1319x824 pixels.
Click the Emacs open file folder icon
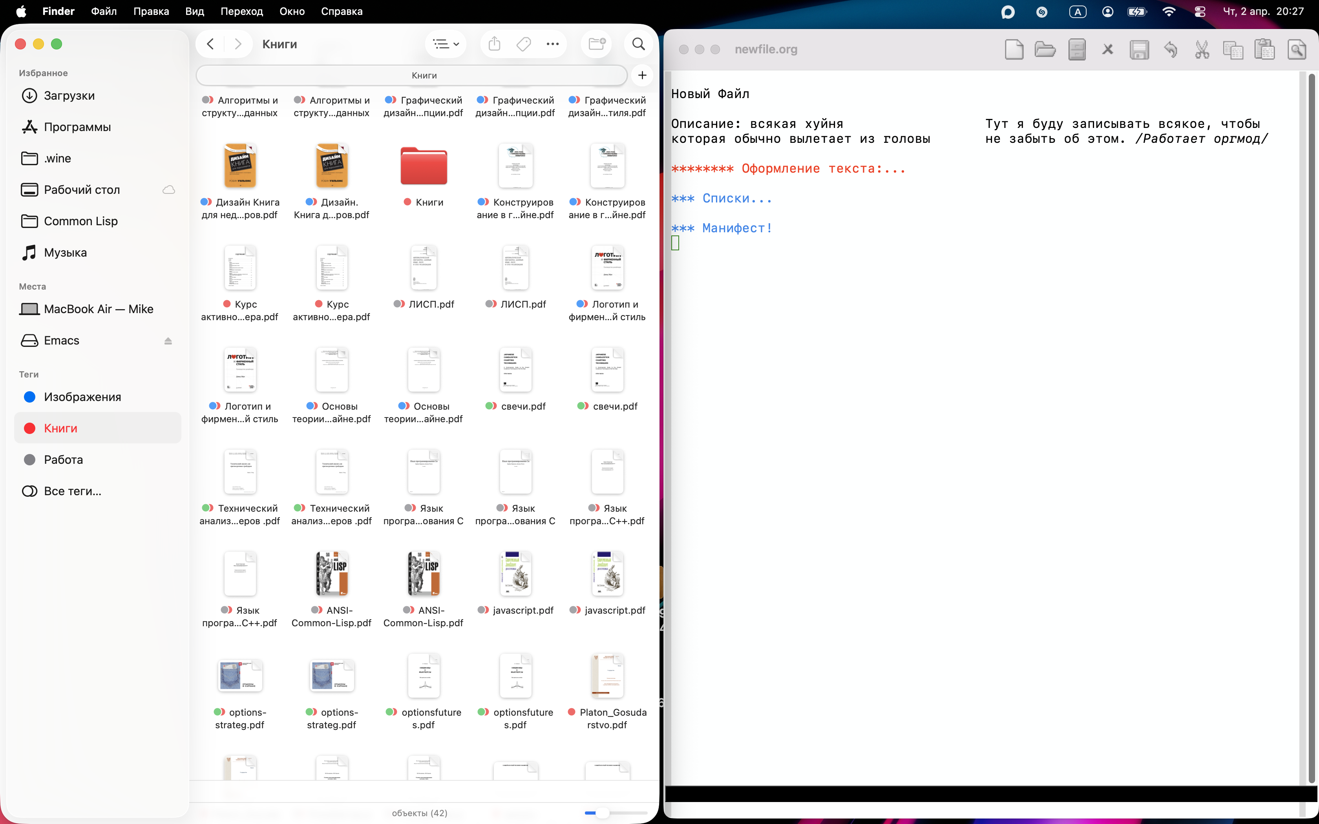(x=1044, y=49)
